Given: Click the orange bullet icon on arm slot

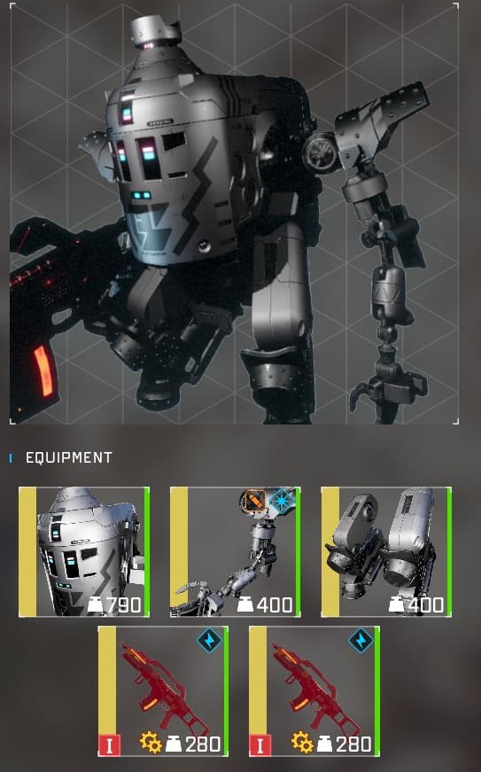Looking at the screenshot, I should coord(253,502).
